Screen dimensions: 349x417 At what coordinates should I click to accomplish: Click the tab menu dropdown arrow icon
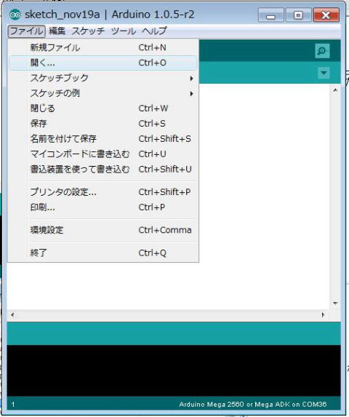[x=324, y=73]
